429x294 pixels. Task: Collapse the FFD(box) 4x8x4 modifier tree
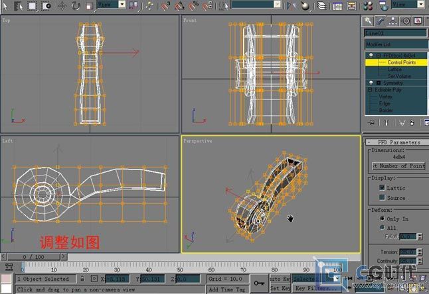[x=379, y=56]
